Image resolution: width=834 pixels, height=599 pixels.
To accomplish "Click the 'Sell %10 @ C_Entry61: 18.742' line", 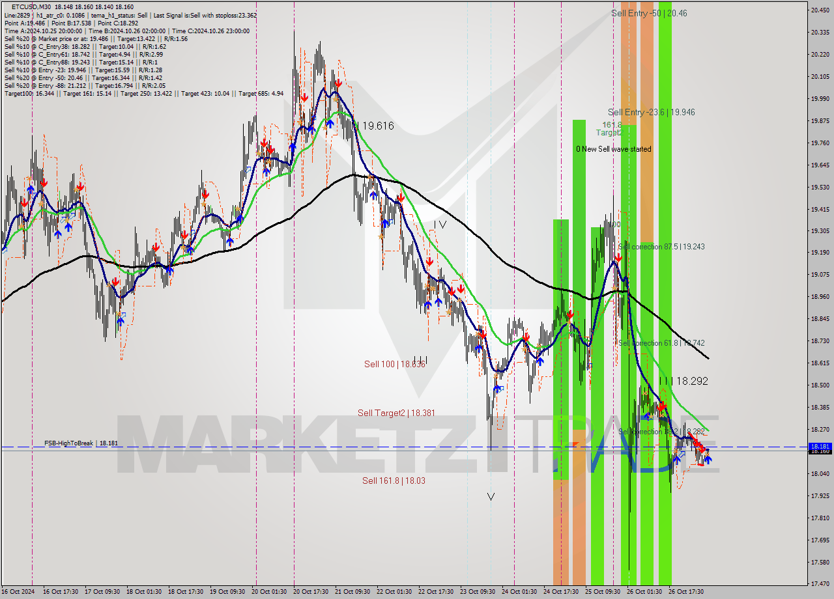I will (83, 54).
